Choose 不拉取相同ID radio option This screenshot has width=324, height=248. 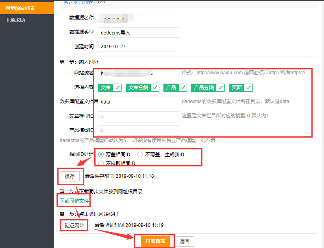coord(101,163)
